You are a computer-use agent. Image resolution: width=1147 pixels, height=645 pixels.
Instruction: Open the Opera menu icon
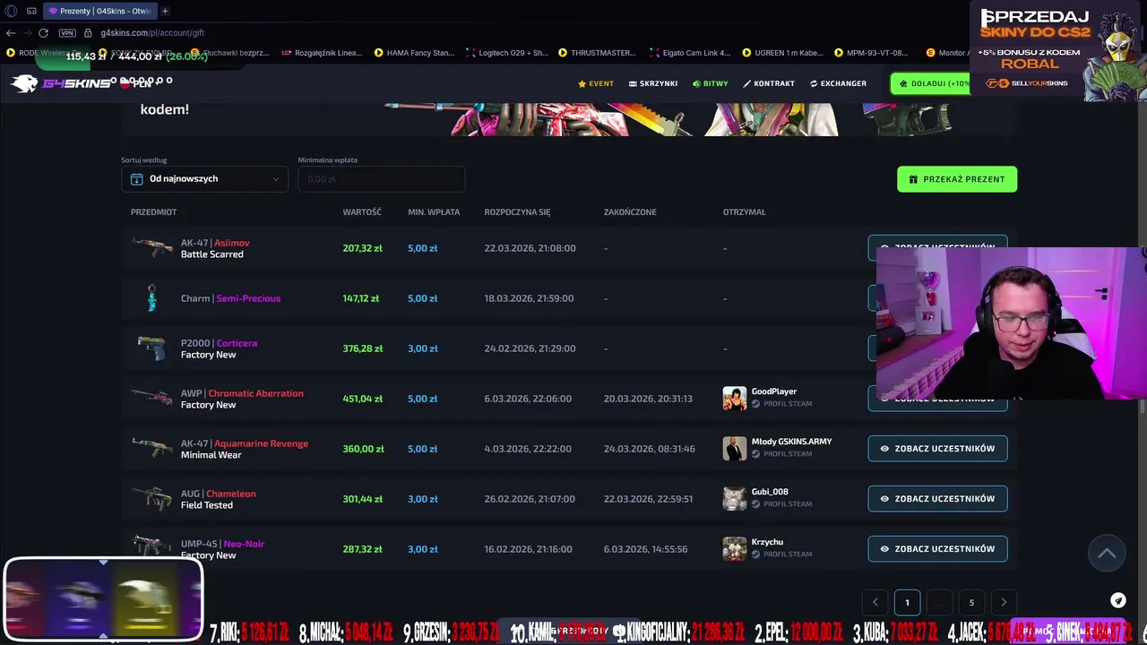(12, 11)
